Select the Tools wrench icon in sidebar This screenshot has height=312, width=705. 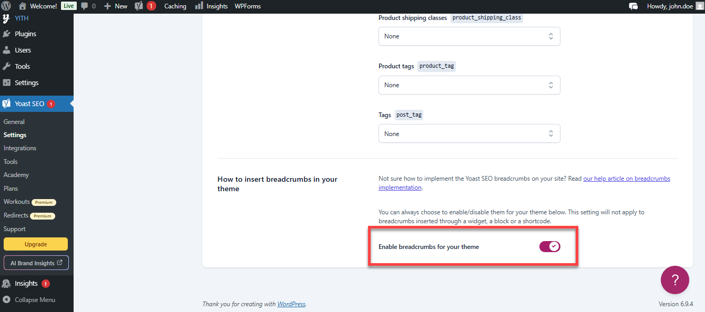[6, 66]
